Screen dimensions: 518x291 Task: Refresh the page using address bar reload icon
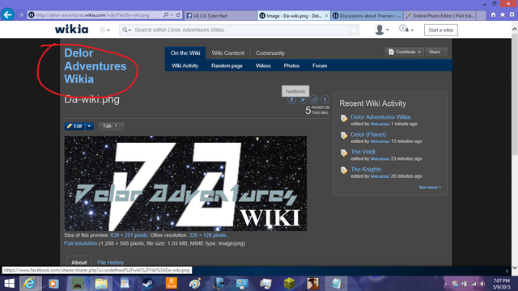(178, 15)
